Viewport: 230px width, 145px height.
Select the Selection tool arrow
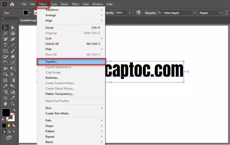[x=5, y=27]
